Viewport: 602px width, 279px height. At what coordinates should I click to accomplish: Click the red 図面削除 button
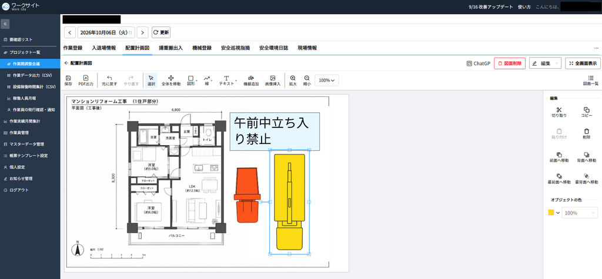click(510, 63)
